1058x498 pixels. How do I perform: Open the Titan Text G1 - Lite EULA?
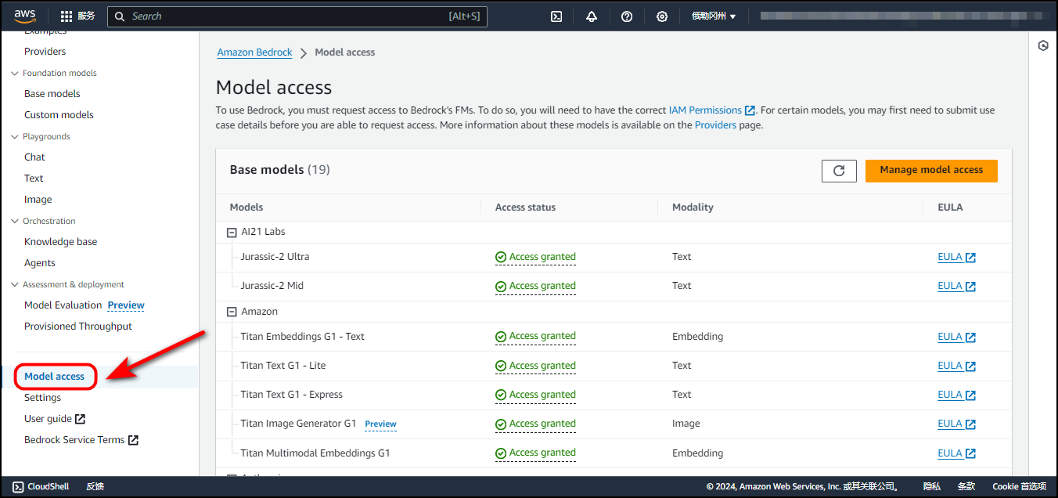click(x=950, y=366)
